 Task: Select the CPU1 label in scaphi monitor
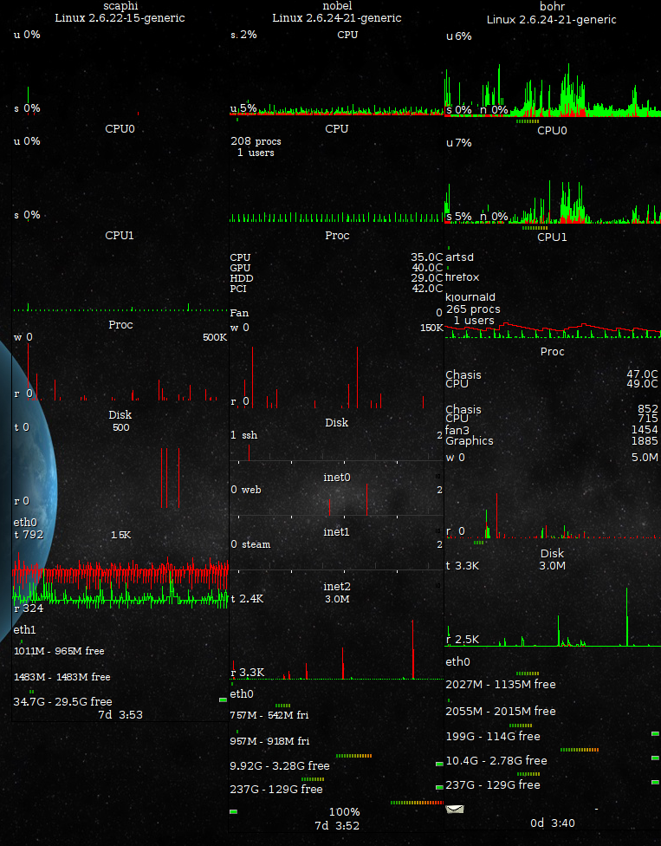point(120,235)
